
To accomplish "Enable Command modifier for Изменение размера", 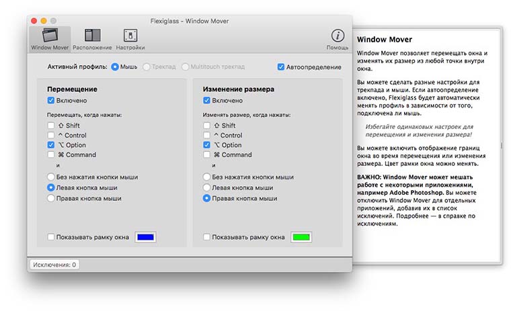I will 206,154.
